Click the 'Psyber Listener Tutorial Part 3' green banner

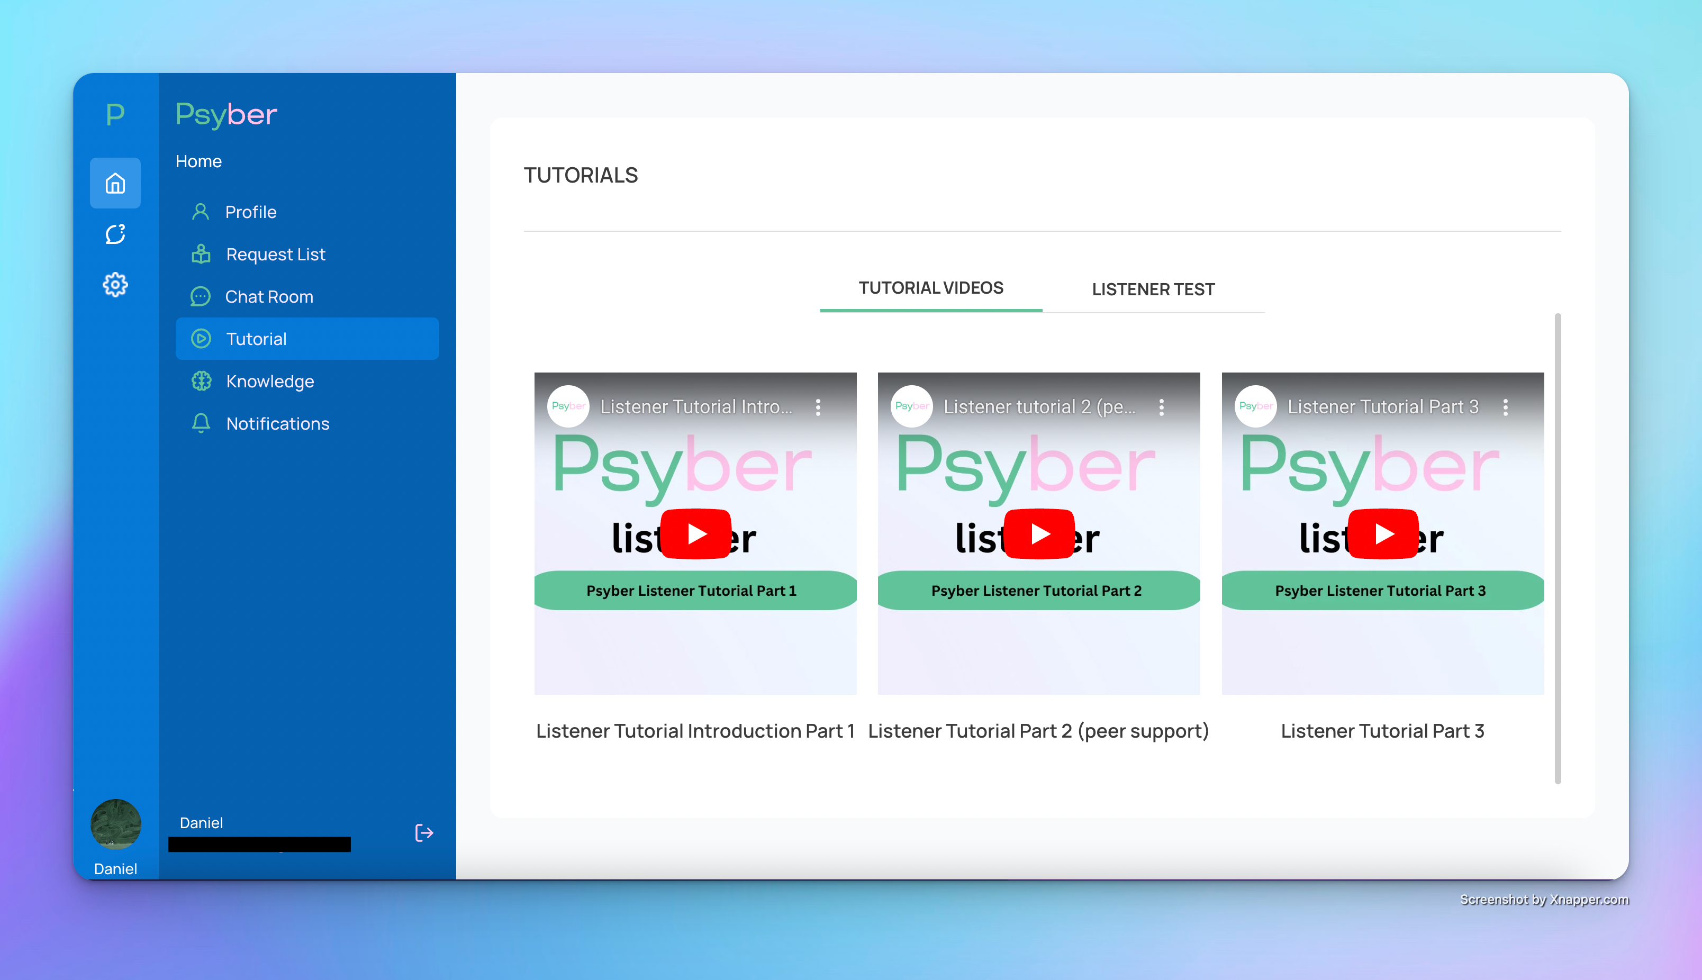point(1382,591)
